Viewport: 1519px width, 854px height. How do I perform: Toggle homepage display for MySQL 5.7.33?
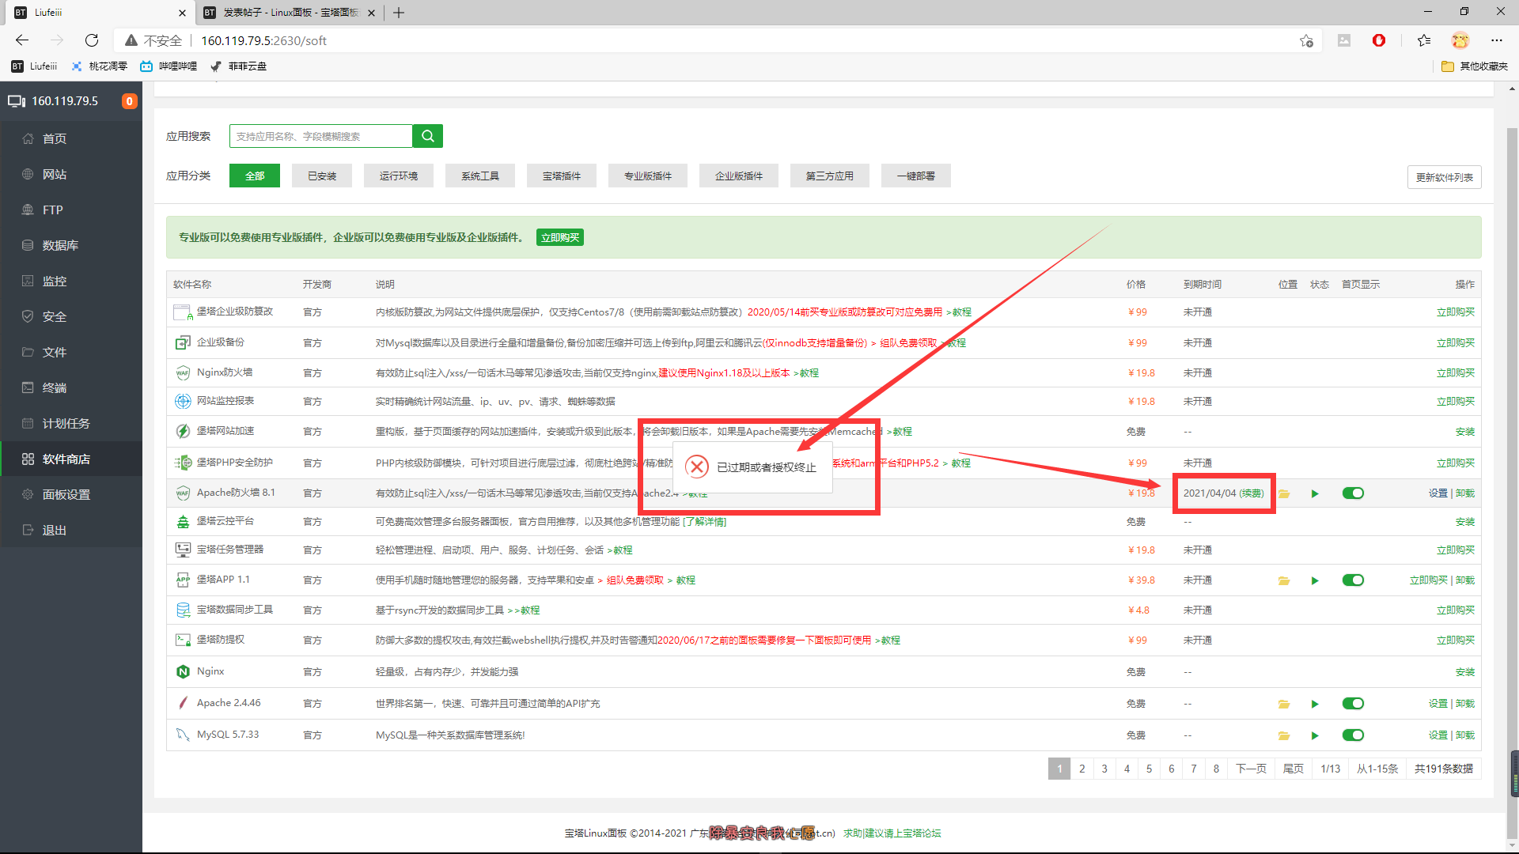[1353, 735]
